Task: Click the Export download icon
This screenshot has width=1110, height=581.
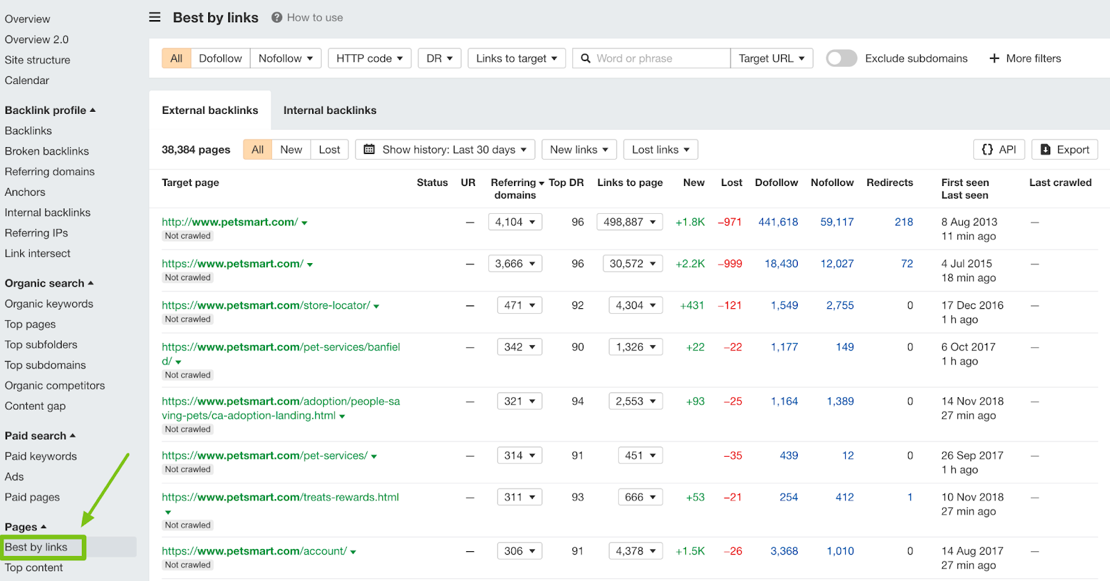Action: point(1045,149)
